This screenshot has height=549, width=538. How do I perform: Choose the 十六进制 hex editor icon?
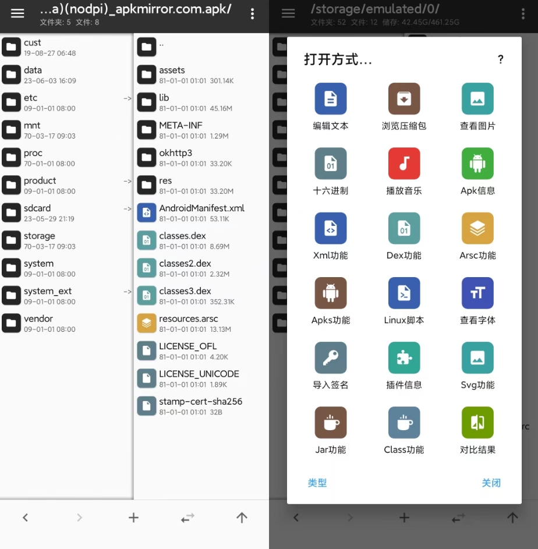330,164
